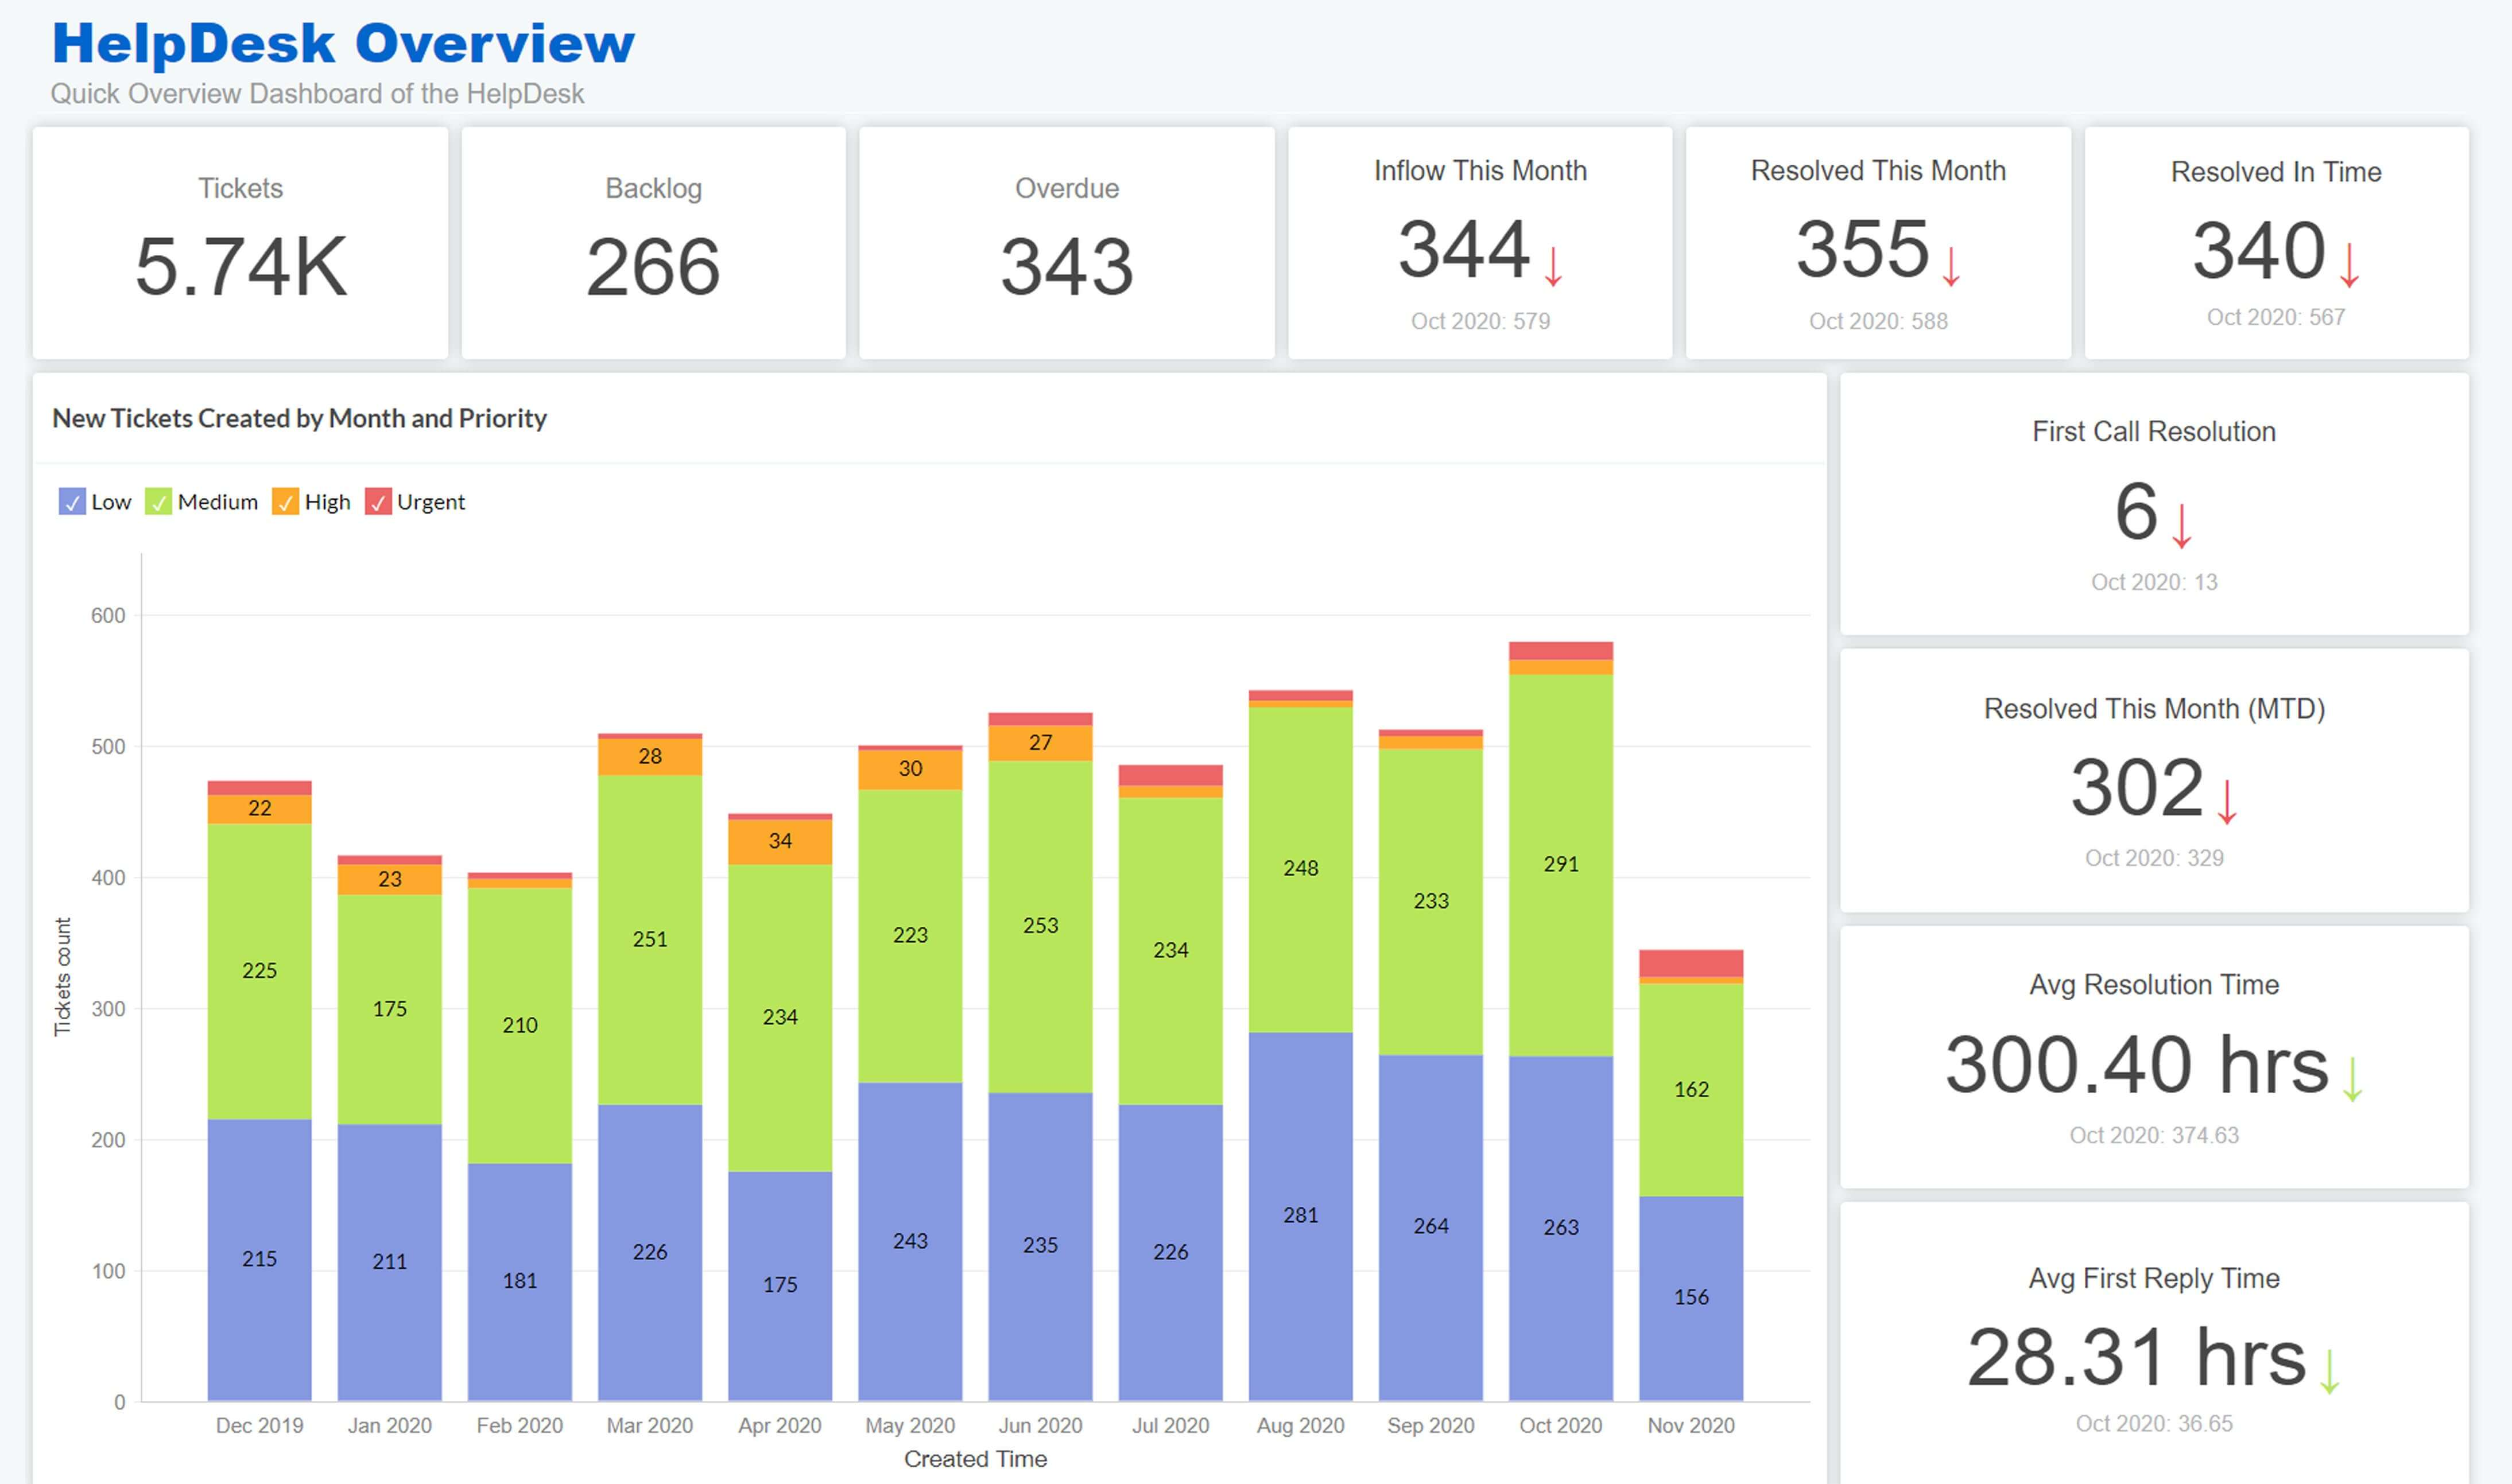2512x1484 pixels.
Task: Click trend arrow beside 302 MTD value
Action: pyautogui.click(x=2227, y=803)
